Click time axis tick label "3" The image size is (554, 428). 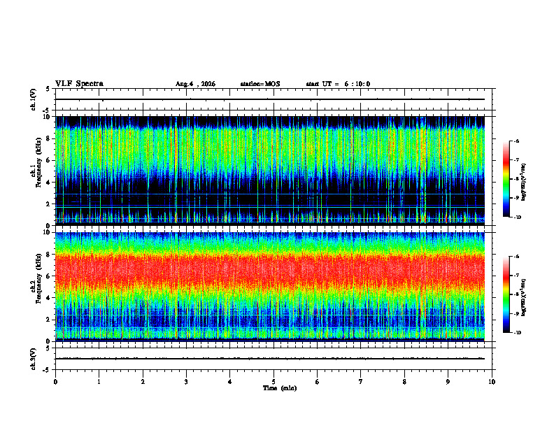pos(186,382)
